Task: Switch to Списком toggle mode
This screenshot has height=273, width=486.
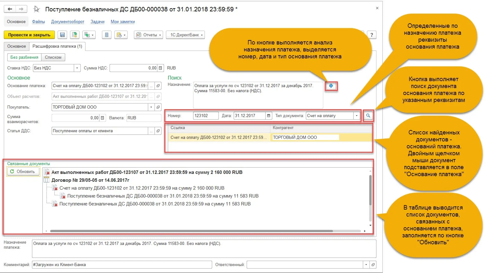Action: tap(53, 57)
